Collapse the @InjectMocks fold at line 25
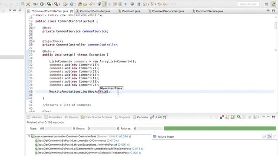278x156 pixels. [x=34, y=41]
